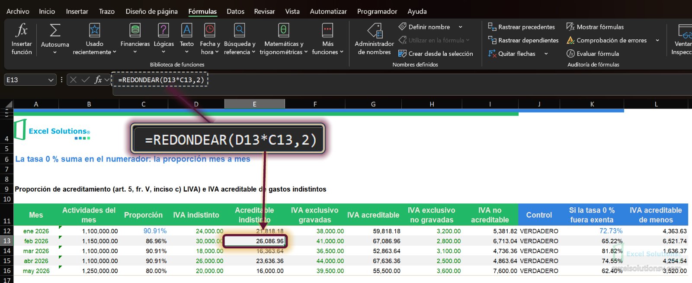Click Quitar flechas
Screen dimensions: 692x283
(x=512, y=54)
